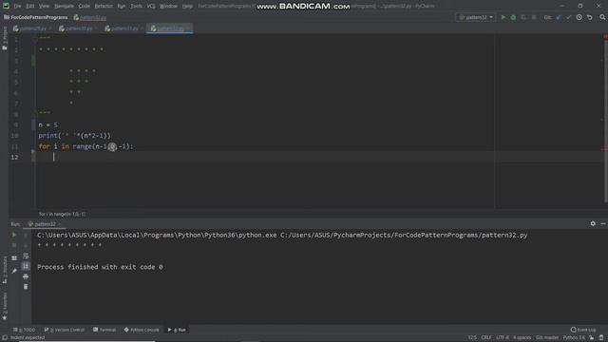Toggle soft-wrap in Run console
Viewport: 608px width, 342px height.
point(26,256)
